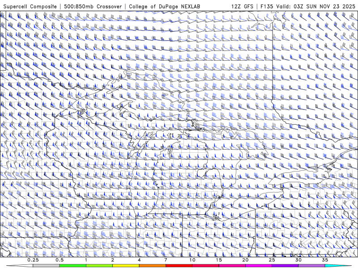Click the yellow-green swatch between 1 and 2

tap(99, 266)
